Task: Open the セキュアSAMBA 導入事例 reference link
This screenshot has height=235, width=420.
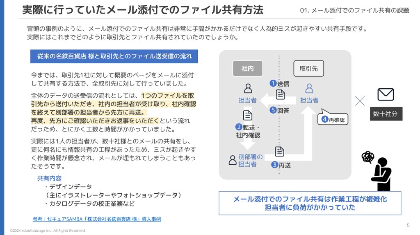Action: pyautogui.click(x=97, y=219)
